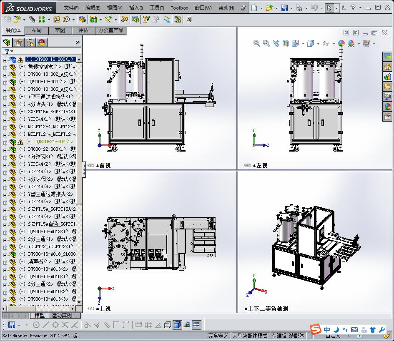Click the Mate paperclip icon
The image size is (394, 341).
pyautogui.click(x=32, y=19)
